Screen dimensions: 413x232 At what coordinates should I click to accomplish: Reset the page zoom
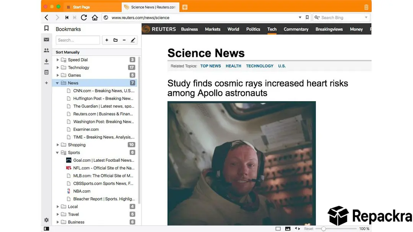tap(309, 229)
